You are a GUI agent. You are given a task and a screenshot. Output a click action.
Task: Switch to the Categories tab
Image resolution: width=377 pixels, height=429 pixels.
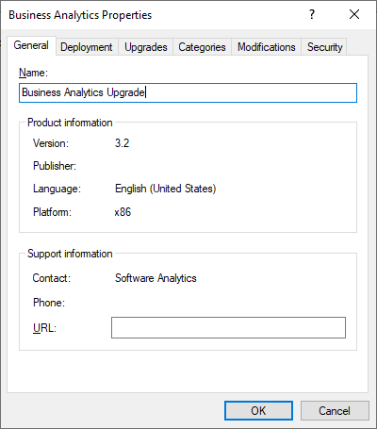(202, 47)
